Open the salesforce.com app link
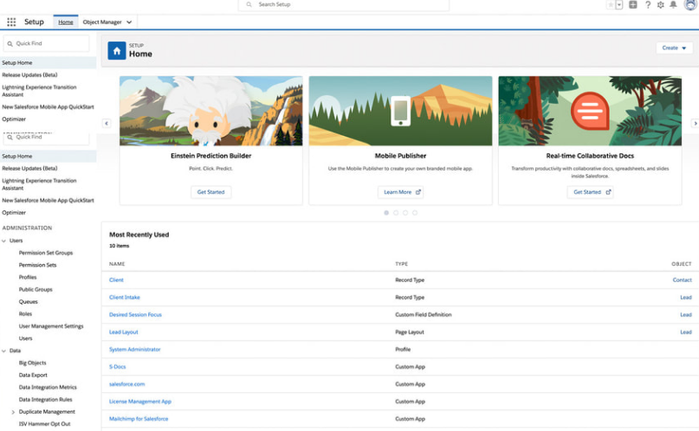Screen dimensions: 699x431 pyautogui.click(x=127, y=384)
